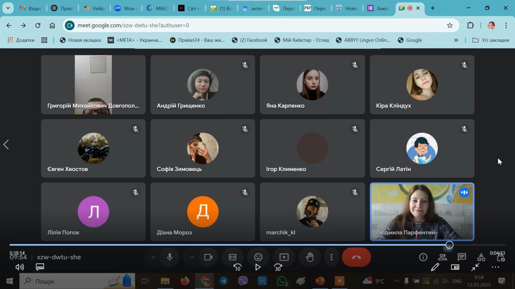Skip forward 30 seconds in the player
Viewport: 515px width, 289px height.
(x=278, y=268)
